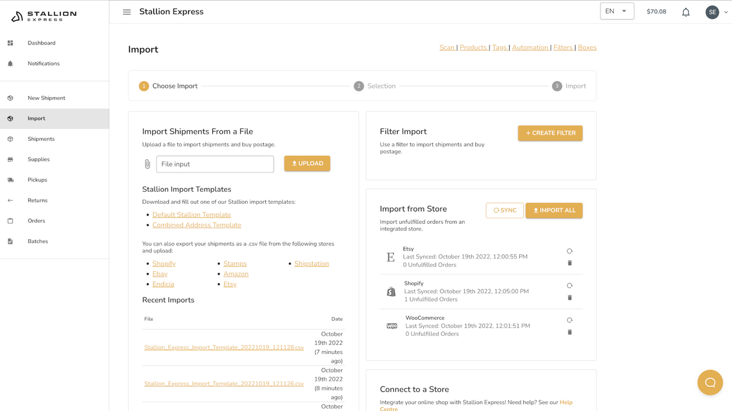Open the notification bell icon
The height and width of the screenshot is (411, 732).
pyautogui.click(x=686, y=11)
